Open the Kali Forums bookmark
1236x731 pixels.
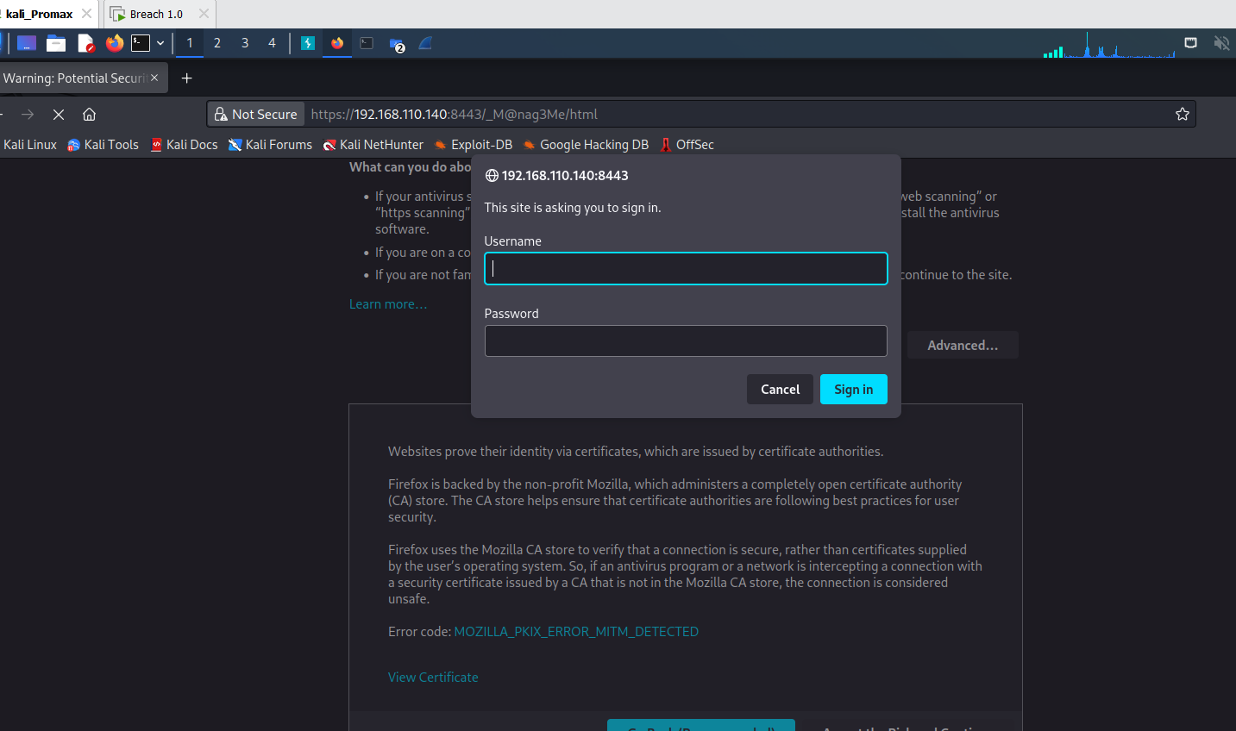point(270,145)
